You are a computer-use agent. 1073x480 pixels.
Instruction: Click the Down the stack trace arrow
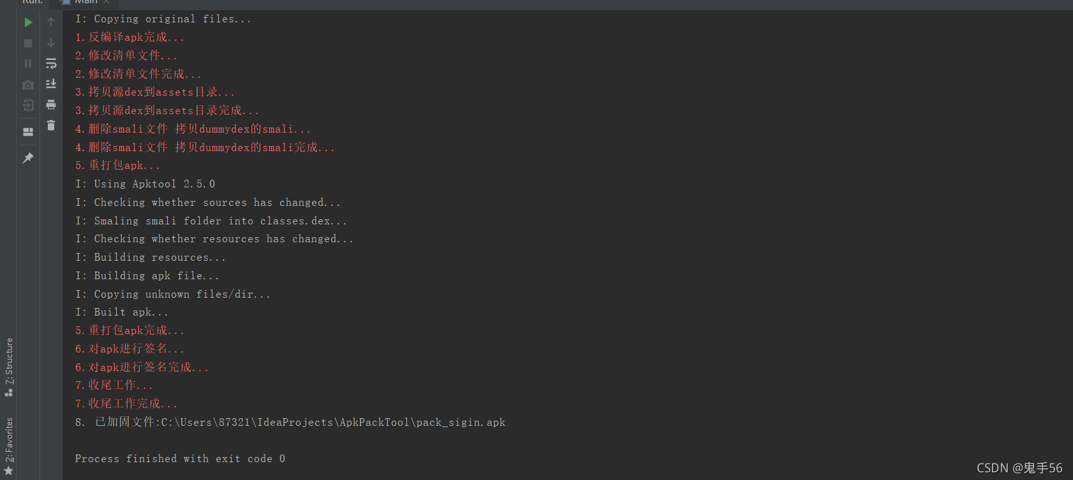click(51, 43)
